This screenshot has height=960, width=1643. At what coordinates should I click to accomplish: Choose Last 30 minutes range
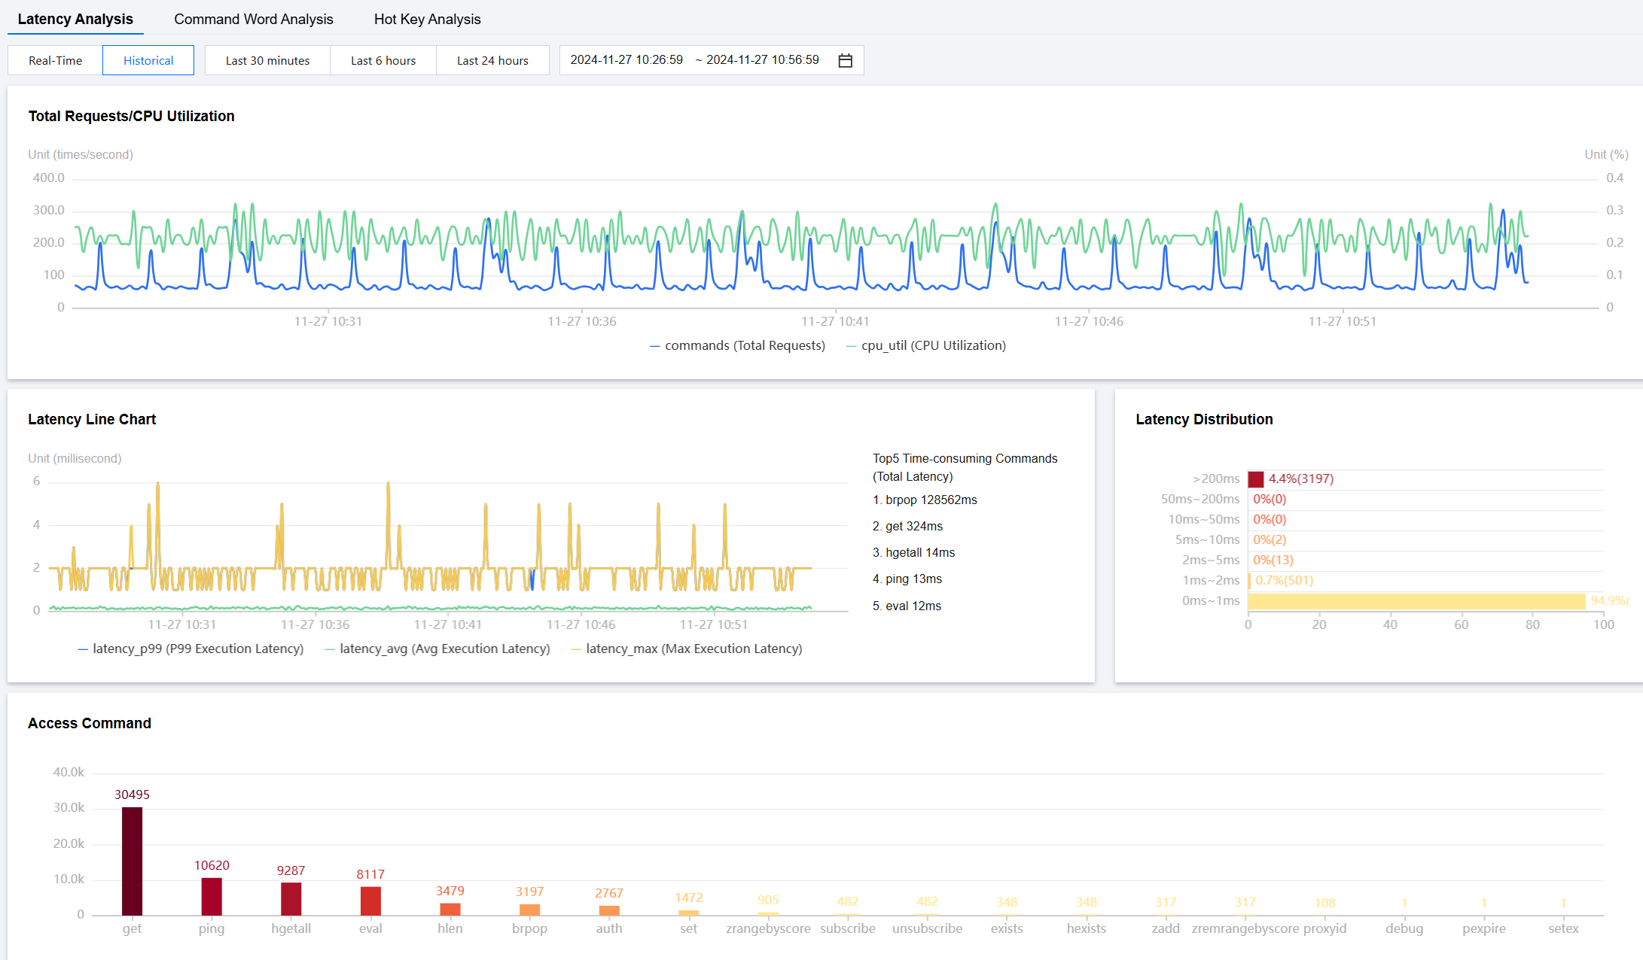click(x=267, y=60)
